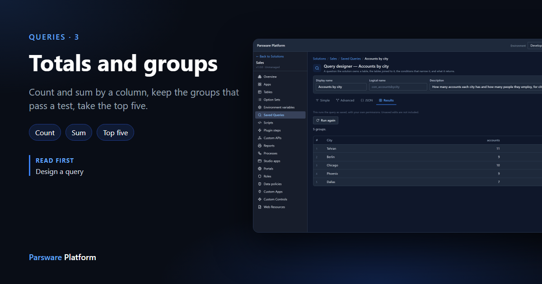Image resolution: width=542 pixels, height=284 pixels.
Task: Click the Tables icon in the sidebar
Action: 260,92
